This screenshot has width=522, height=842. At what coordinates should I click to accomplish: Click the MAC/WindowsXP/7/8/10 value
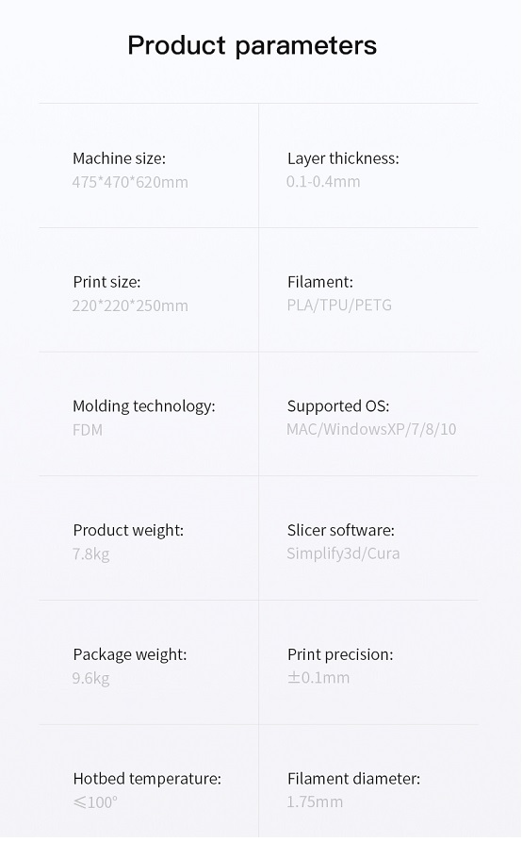[x=371, y=429]
